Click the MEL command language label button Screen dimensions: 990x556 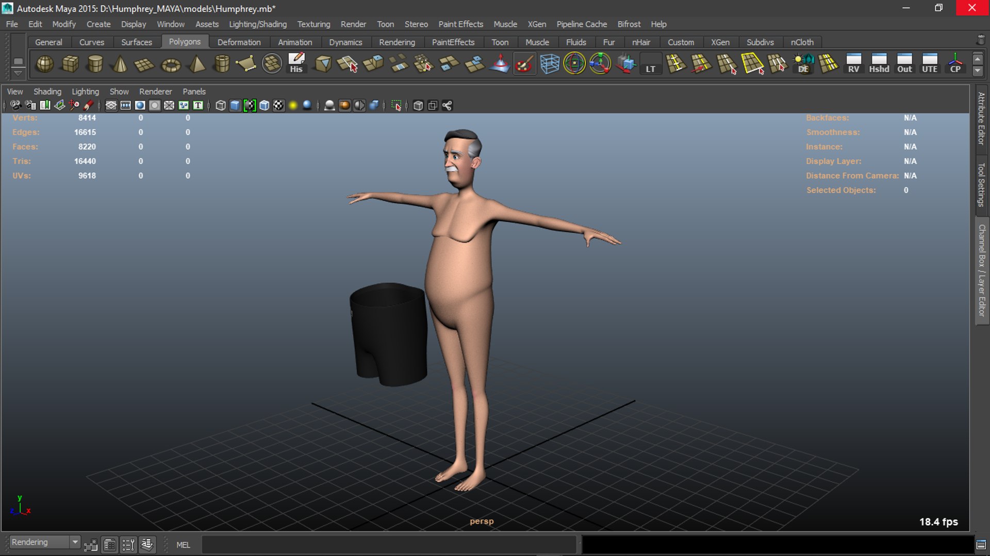coord(183,545)
